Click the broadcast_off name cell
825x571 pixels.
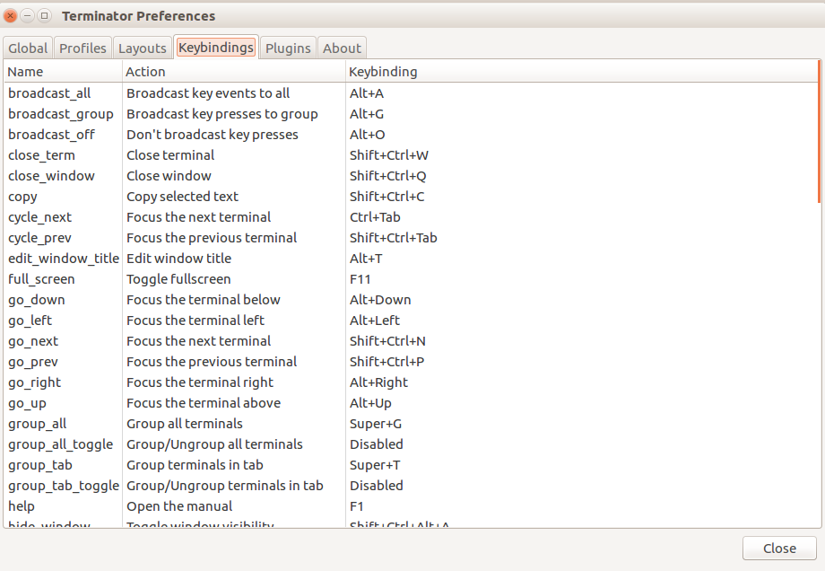(x=51, y=135)
